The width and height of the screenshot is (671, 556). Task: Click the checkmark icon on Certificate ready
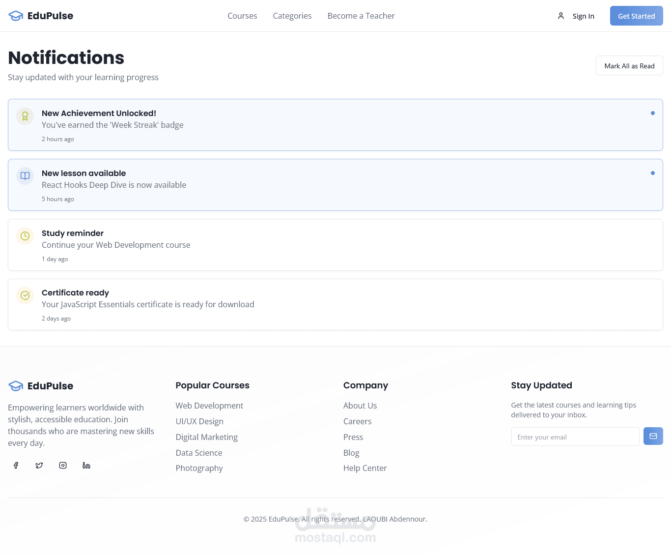25,295
